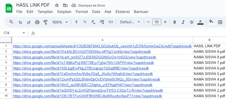Open the Drive link beside NAMA SISWA 1.pdf
The height and width of the screenshot is (99, 226).
click(x=87, y=96)
